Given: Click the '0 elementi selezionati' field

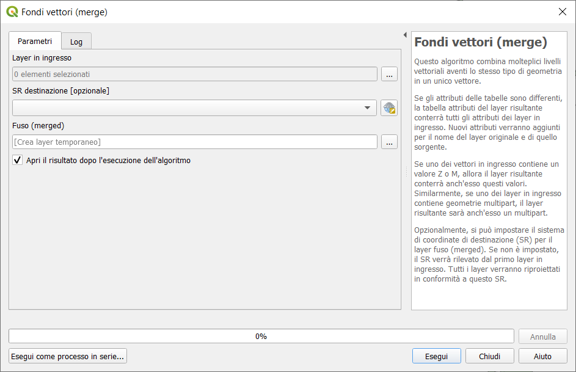Looking at the screenshot, I should pyautogui.click(x=194, y=74).
